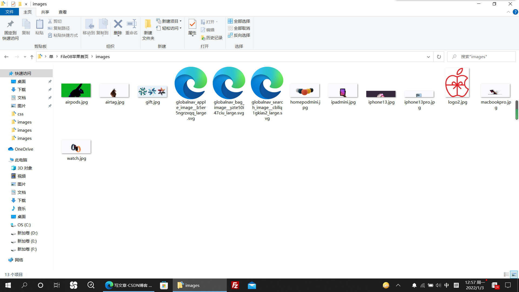Viewport: 519px width, 292px height.
Task: Click the search "images" input field
Action: [x=481, y=57]
